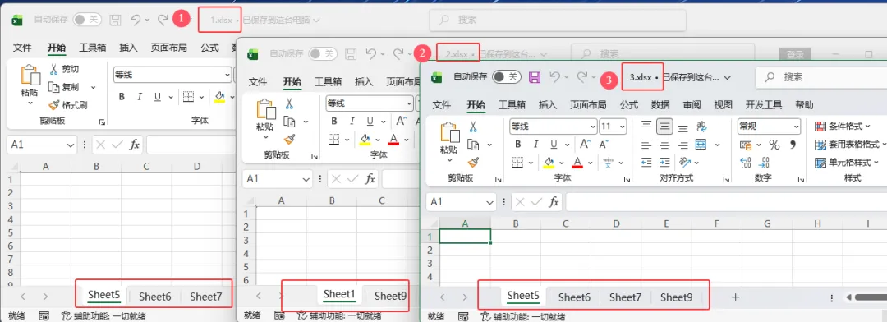This screenshot has width=887, height=322.
Task: Open the 数据 tab in 3.xlsx window
Action: tap(660, 104)
